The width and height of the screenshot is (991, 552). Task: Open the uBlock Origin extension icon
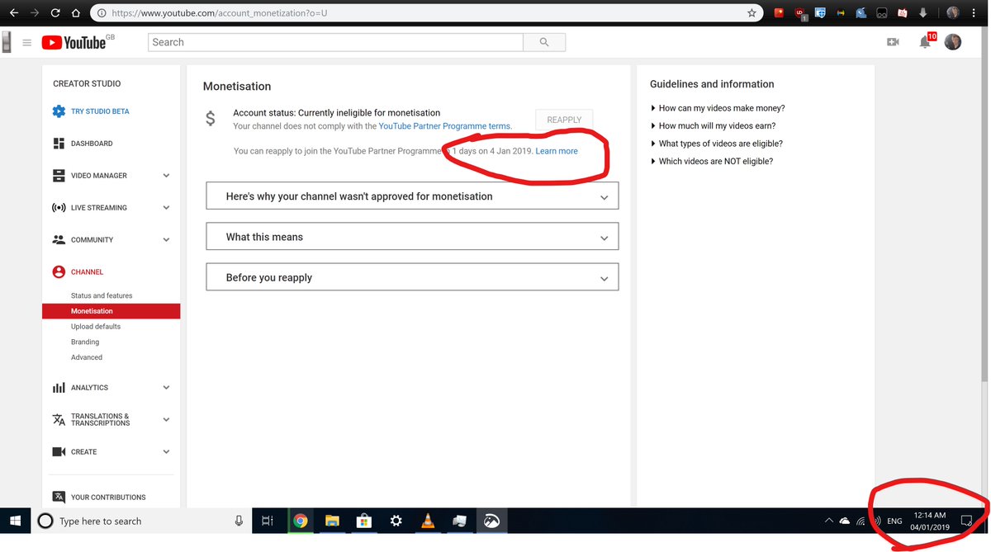click(x=799, y=13)
